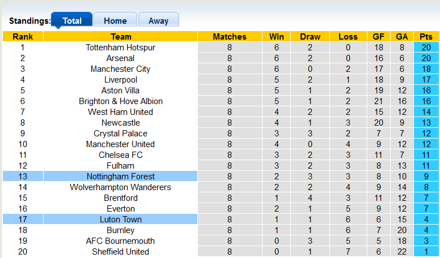Screen dimensions: 440x258
Task: Select the highlighted Nottingham Forest row
Action: coord(120,177)
